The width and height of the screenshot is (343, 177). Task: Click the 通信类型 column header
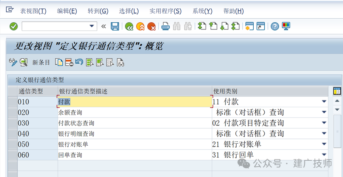click(37, 91)
